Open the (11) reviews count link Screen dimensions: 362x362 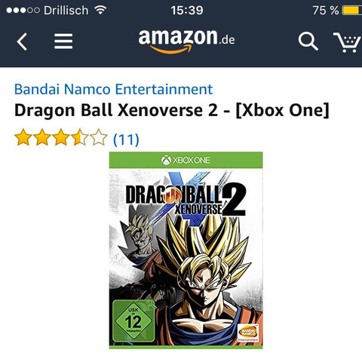126,139
